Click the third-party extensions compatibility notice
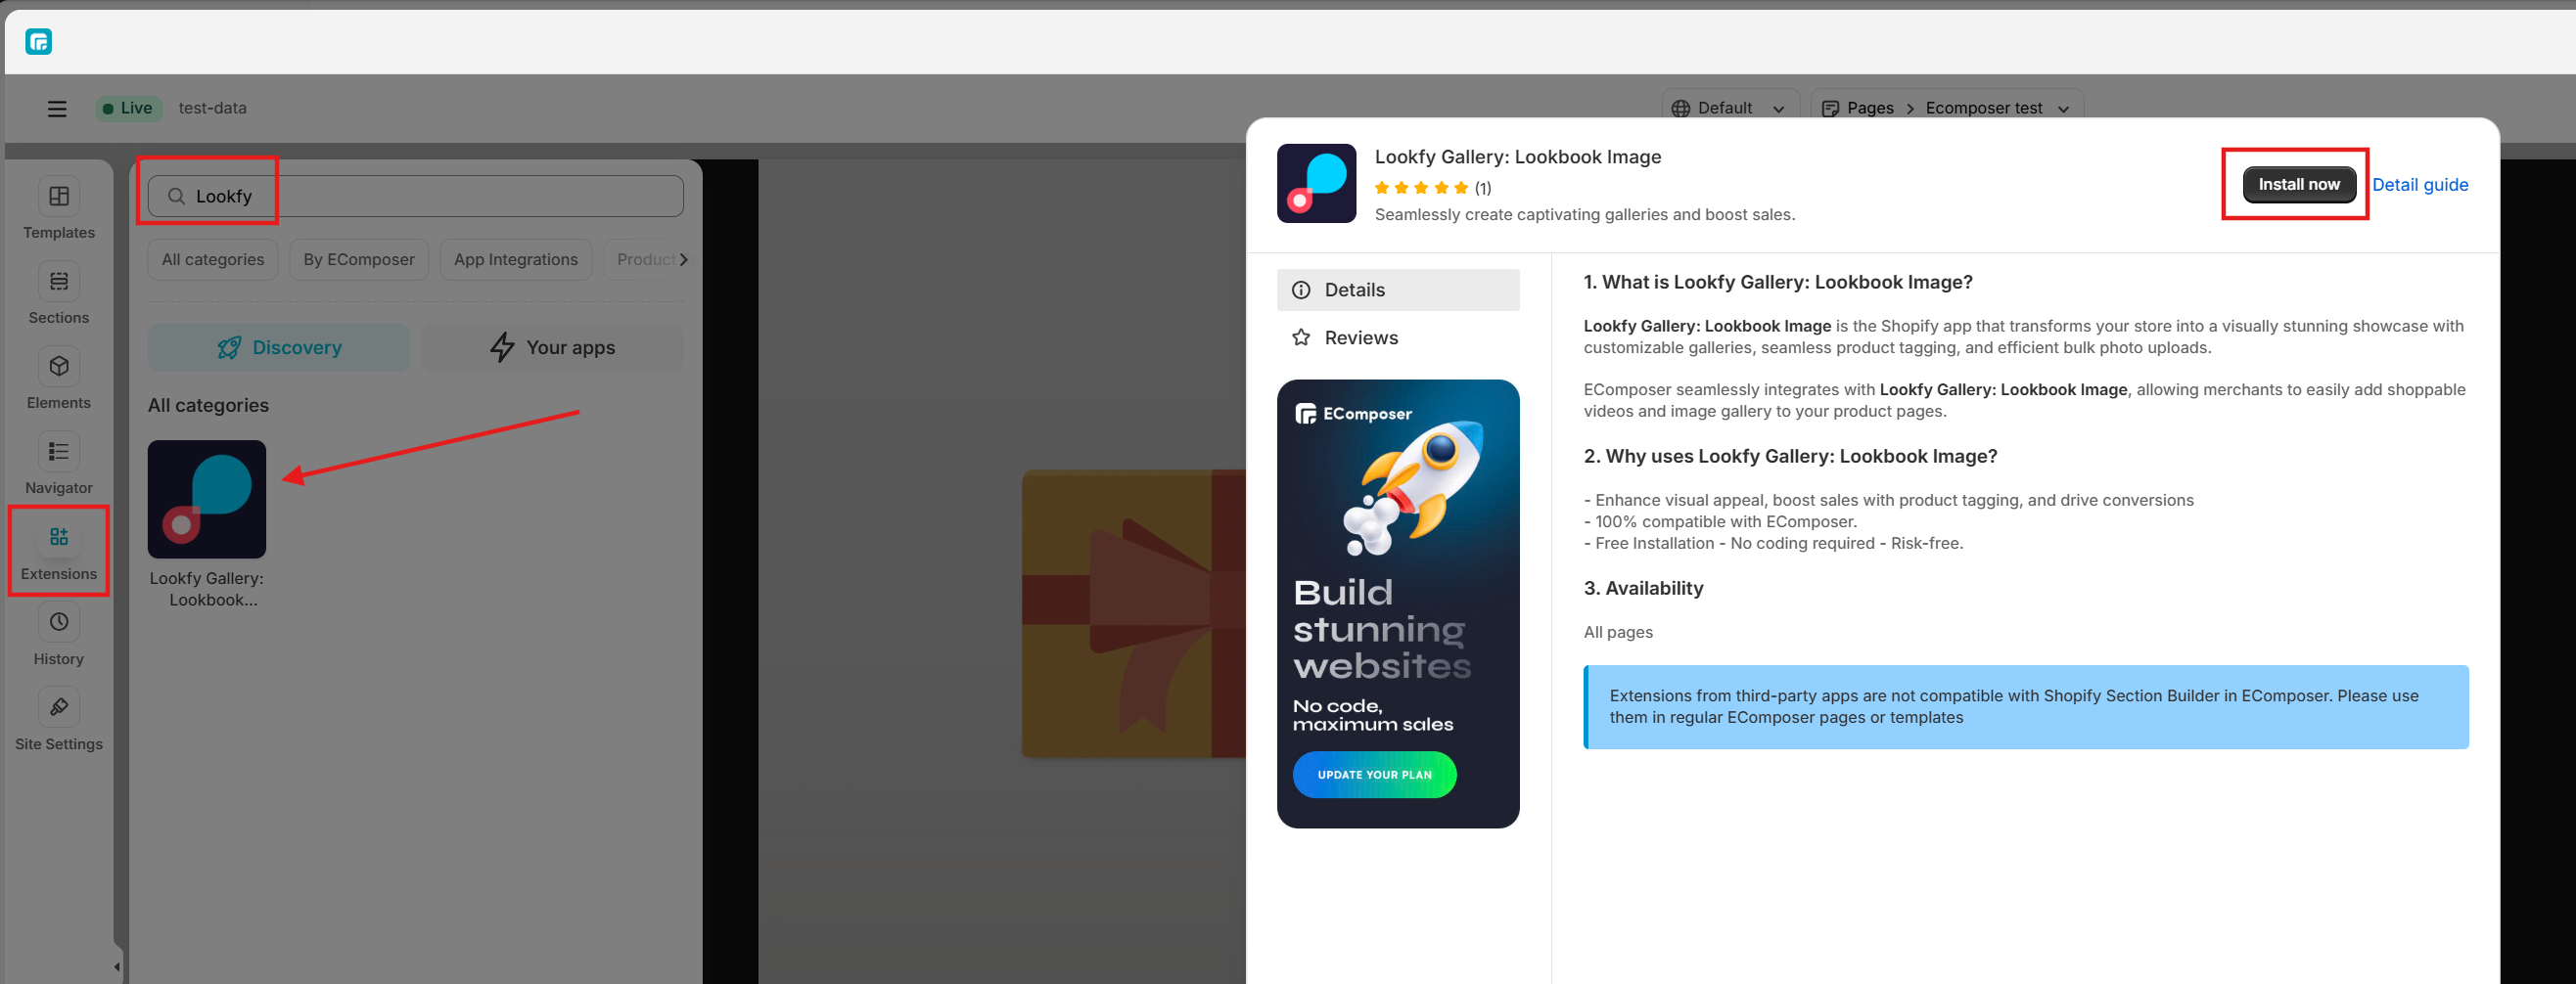This screenshot has height=984, width=2576. point(2026,707)
